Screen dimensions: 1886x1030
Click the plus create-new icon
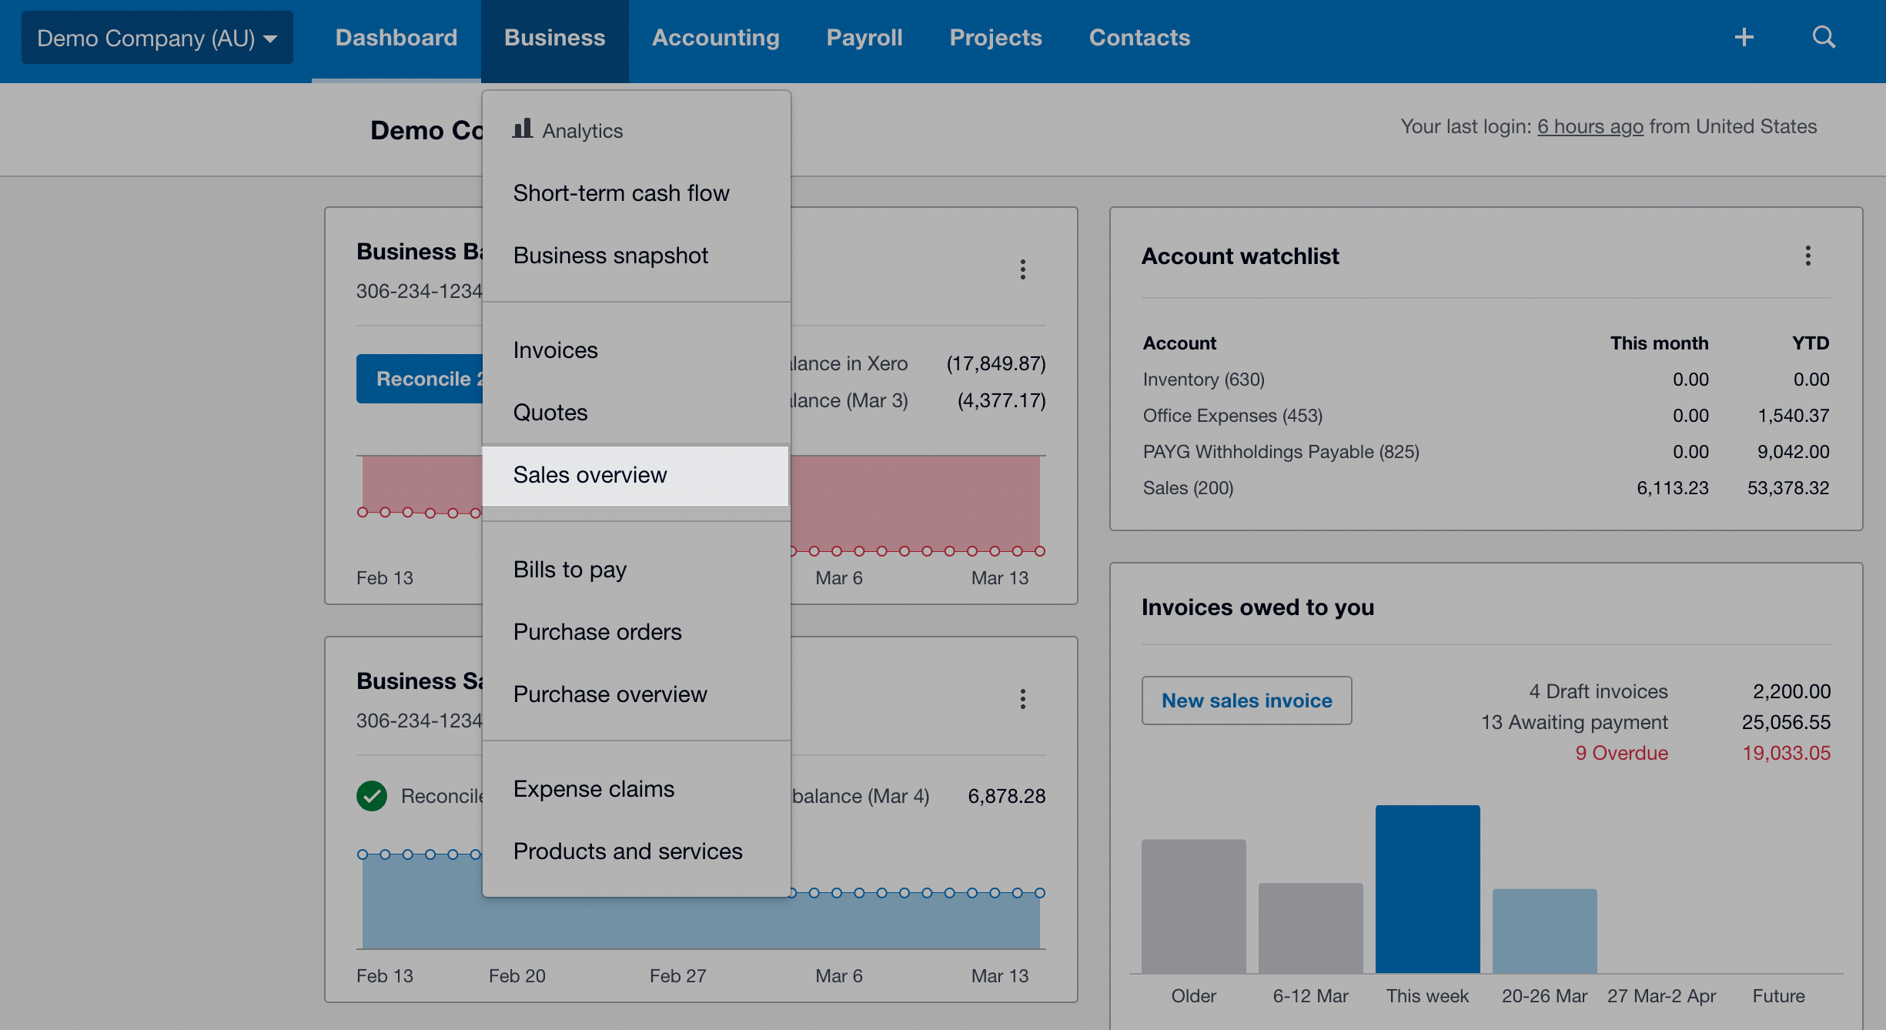pyautogui.click(x=1744, y=37)
